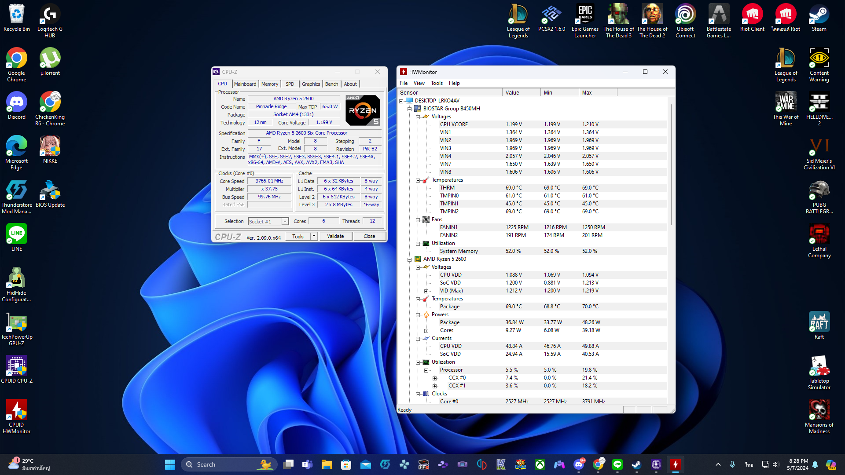845x475 pixels.
Task: Switch to the Mainboard tab in CPU-Z
Action: click(x=245, y=84)
